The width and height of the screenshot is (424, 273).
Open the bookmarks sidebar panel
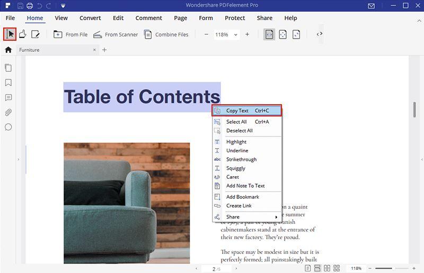(8, 83)
